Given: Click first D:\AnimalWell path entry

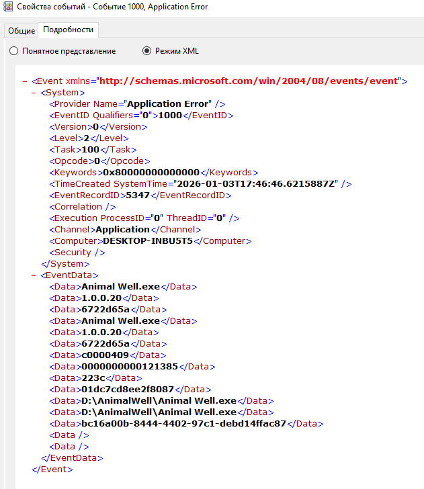Looking at the screenshot, I should pyautogui.click(x=161, y=401).
